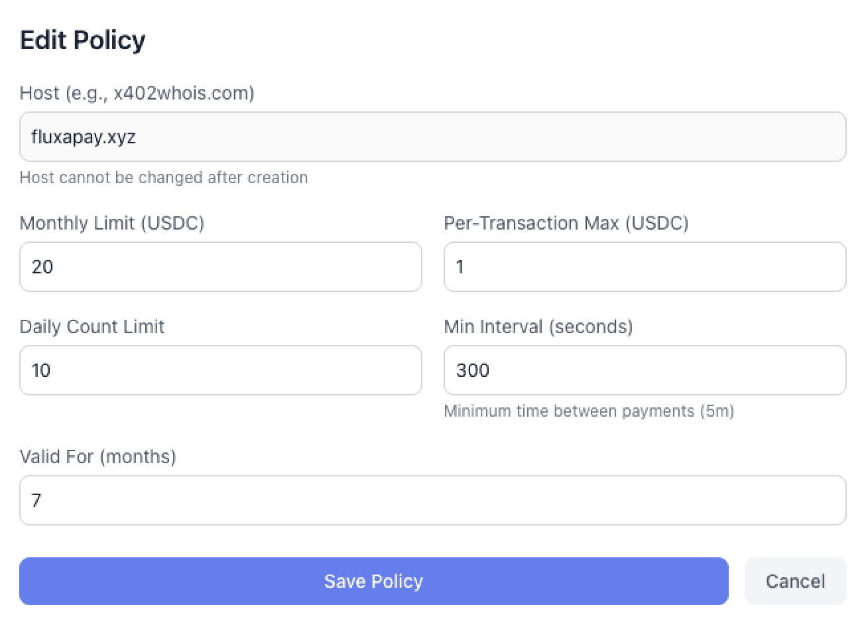This screenshot has width=866, height=625.
Task: Select the Valid For (months) field
Action: pos(432,500)
